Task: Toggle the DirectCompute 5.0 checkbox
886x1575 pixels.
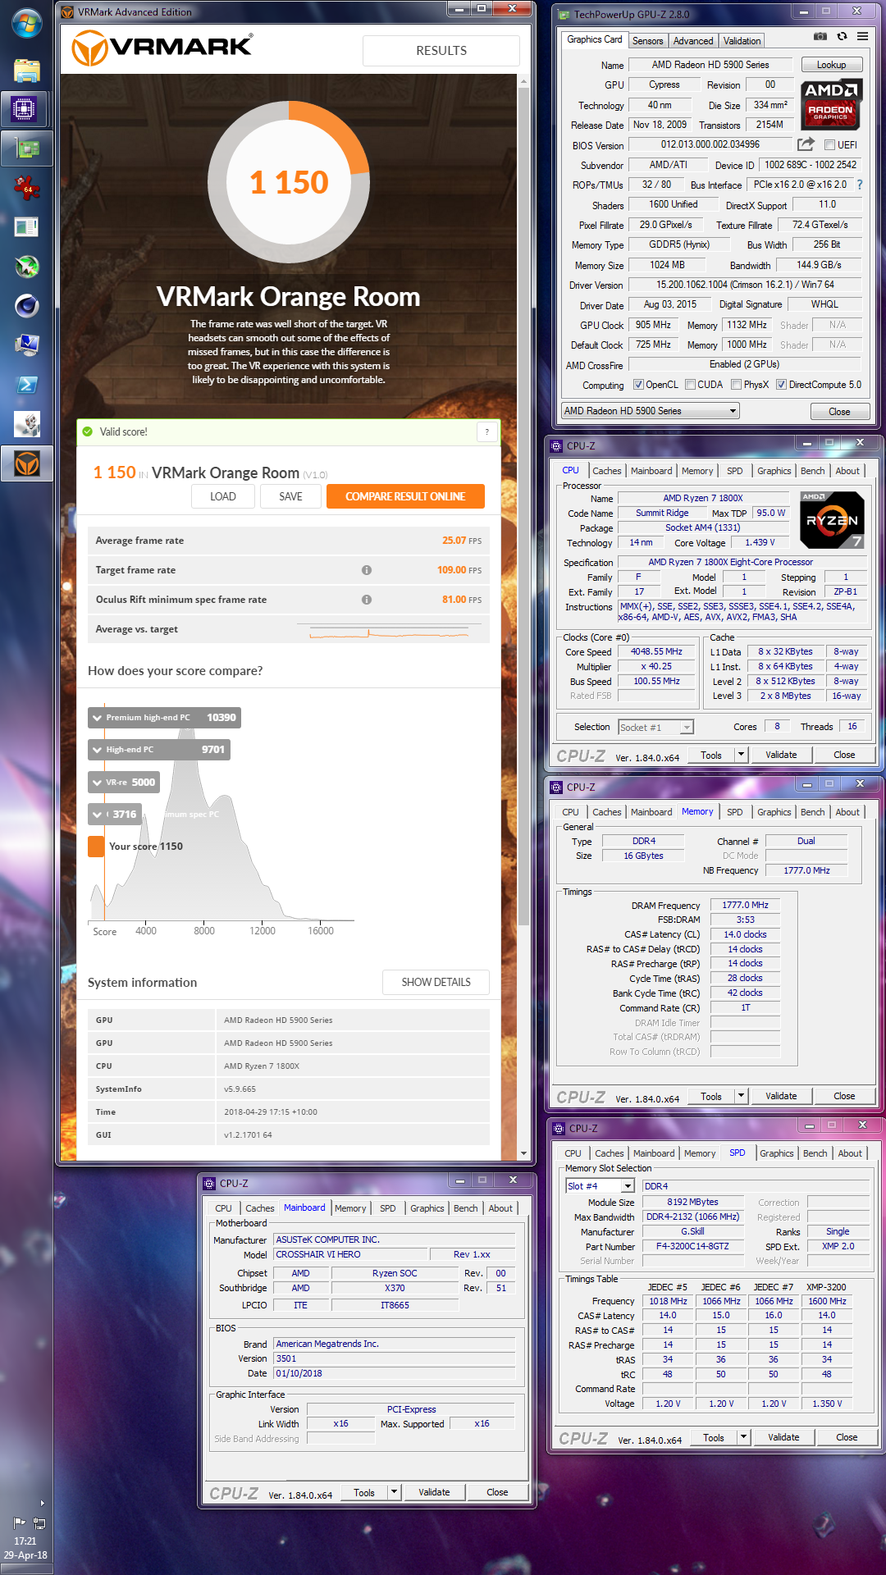Action: click(x=782, y=385)
